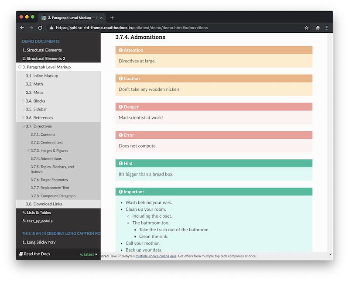Reload the page with refresh icon
The width and height of the screenshot is (349, 281).
pyautogui.click(x=40, y=27)
